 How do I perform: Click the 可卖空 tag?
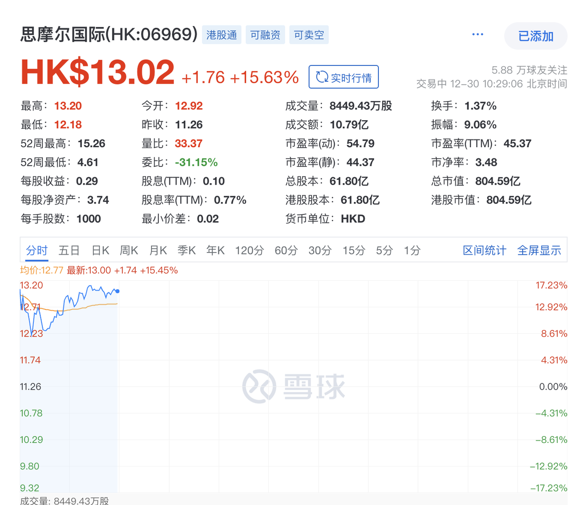click(309, 35)
